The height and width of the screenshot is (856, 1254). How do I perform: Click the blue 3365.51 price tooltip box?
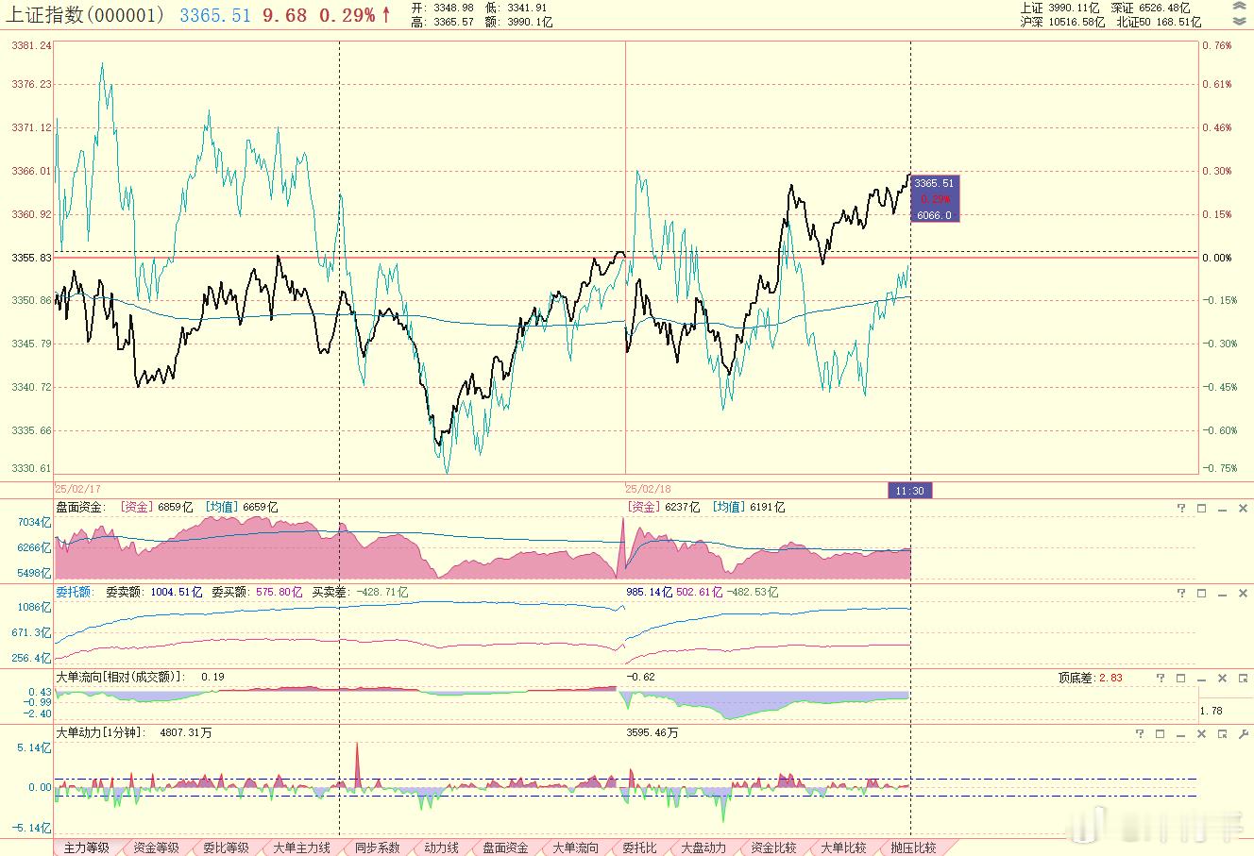coord(935,198)
